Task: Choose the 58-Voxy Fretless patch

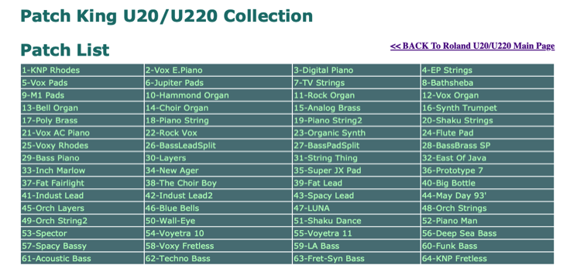Action: (x=218, y=246)
